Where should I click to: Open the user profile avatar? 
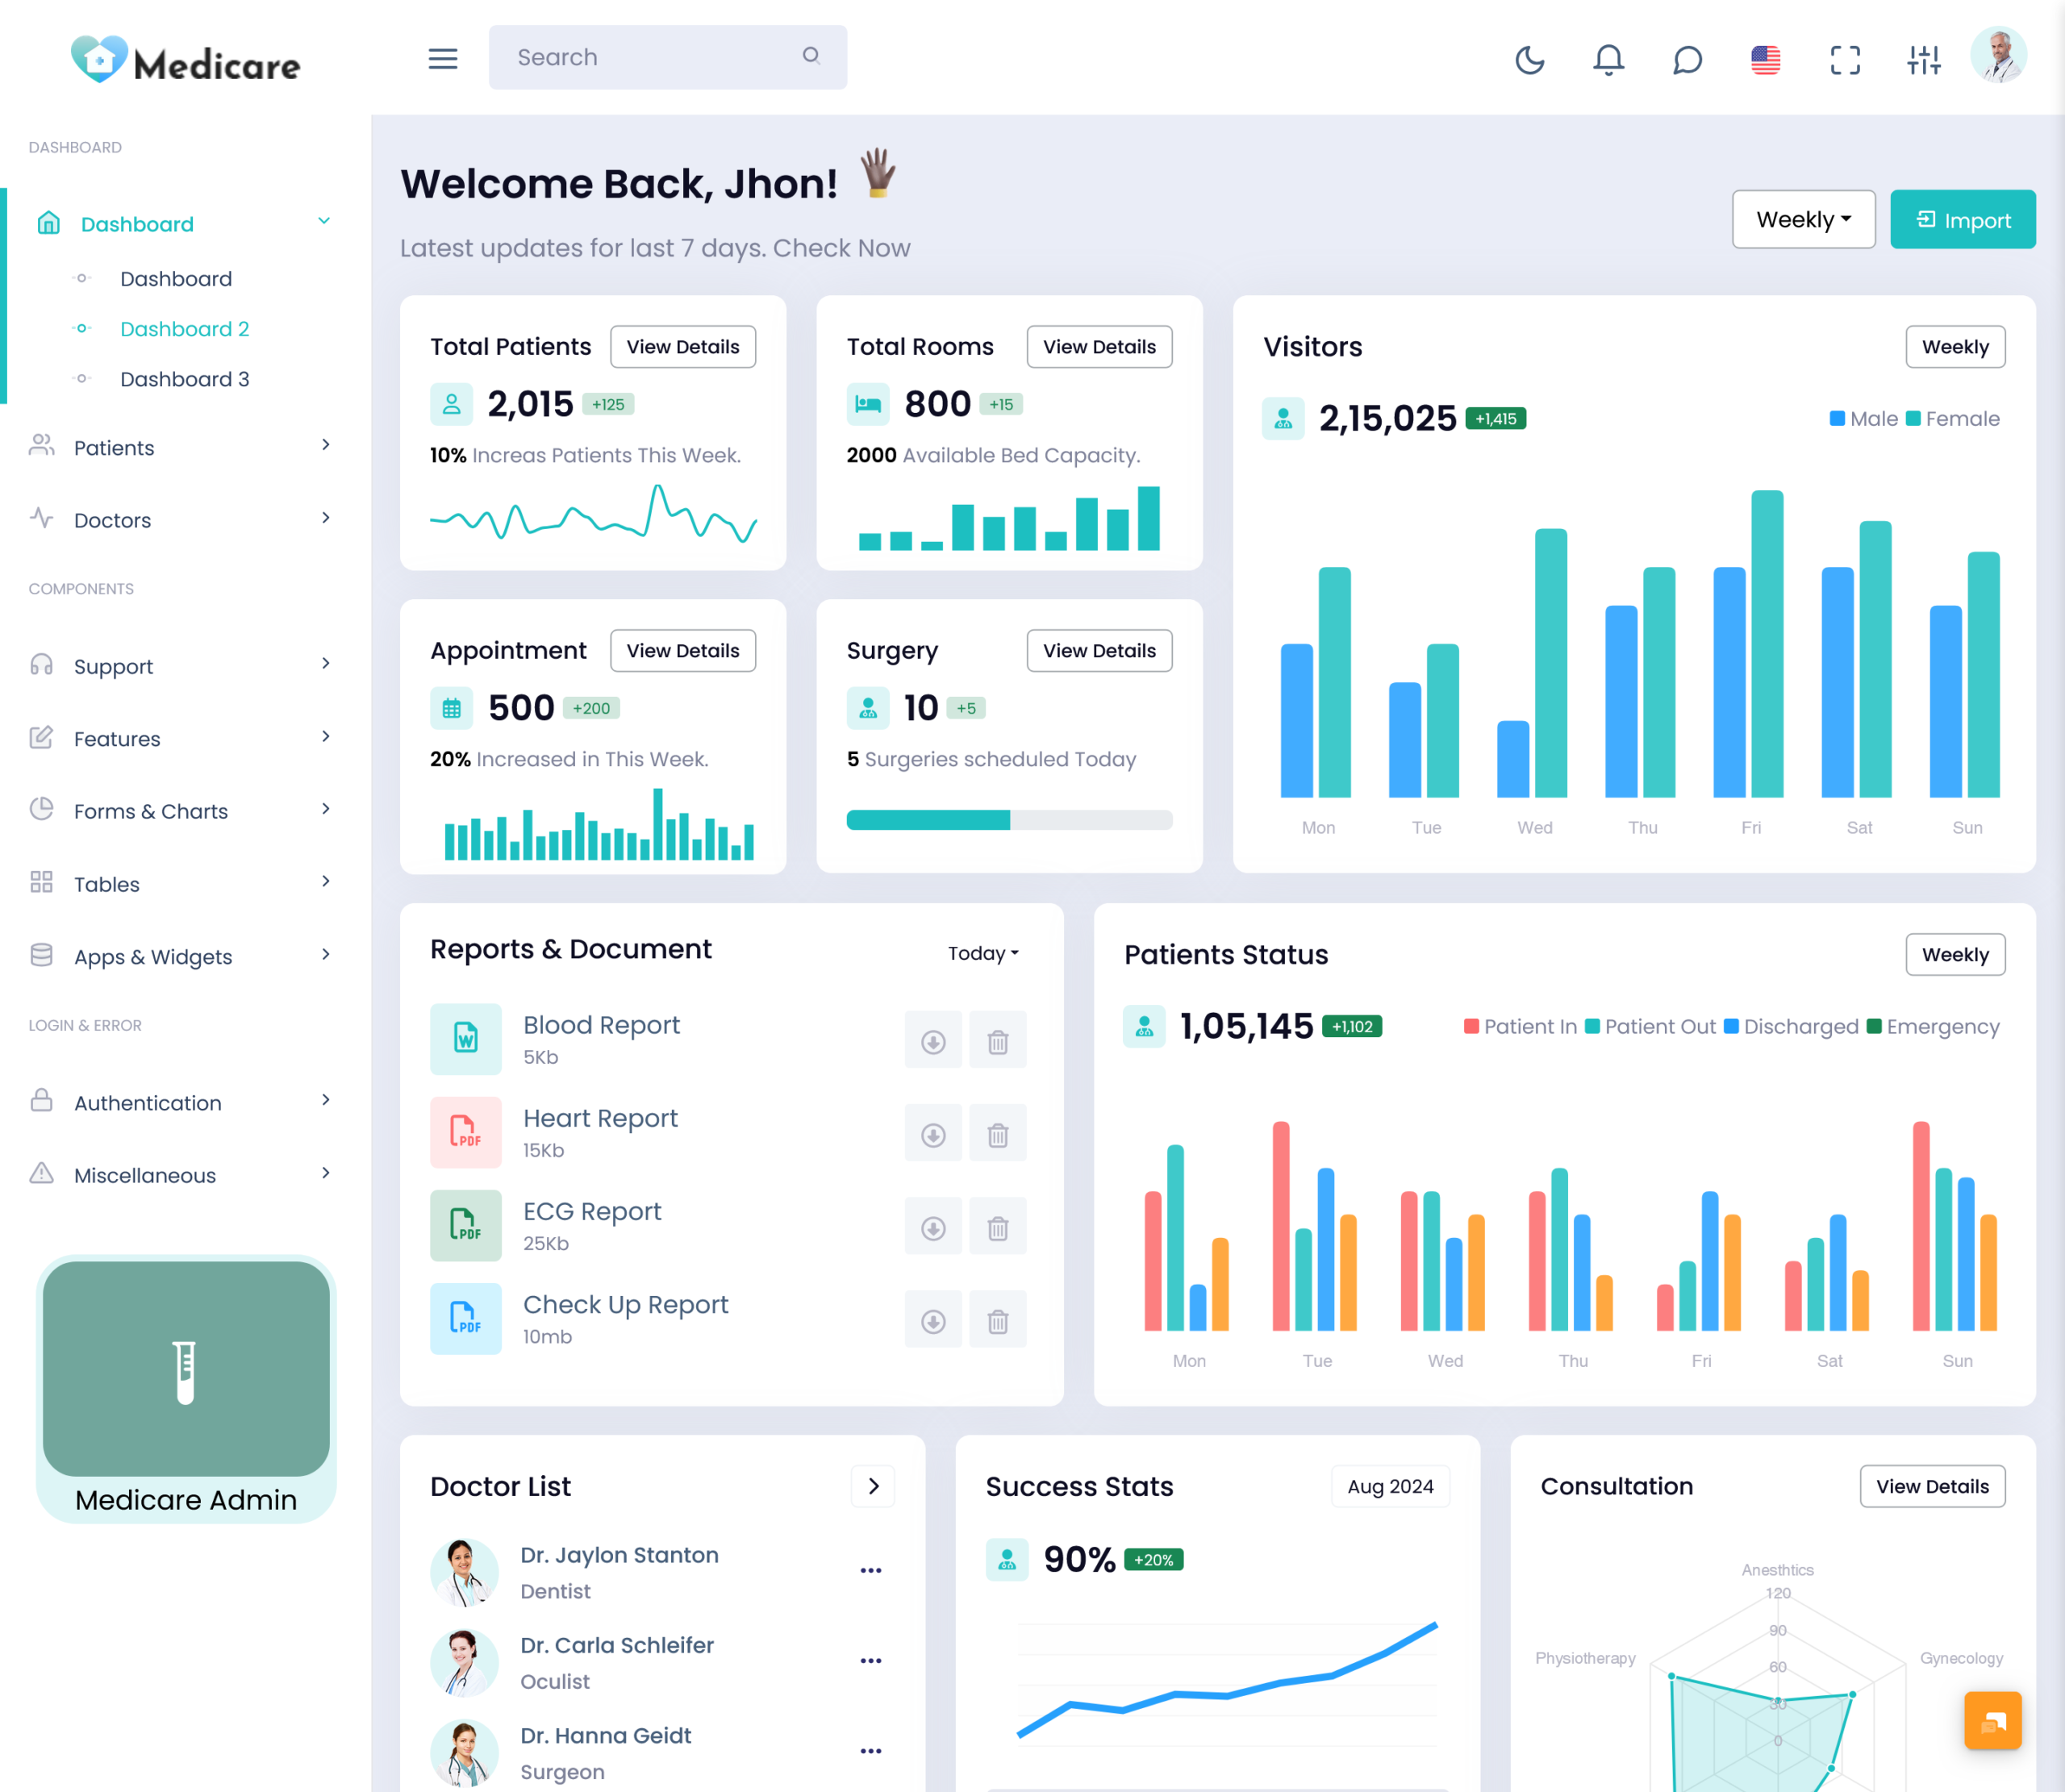click(x=1998, y=55)
